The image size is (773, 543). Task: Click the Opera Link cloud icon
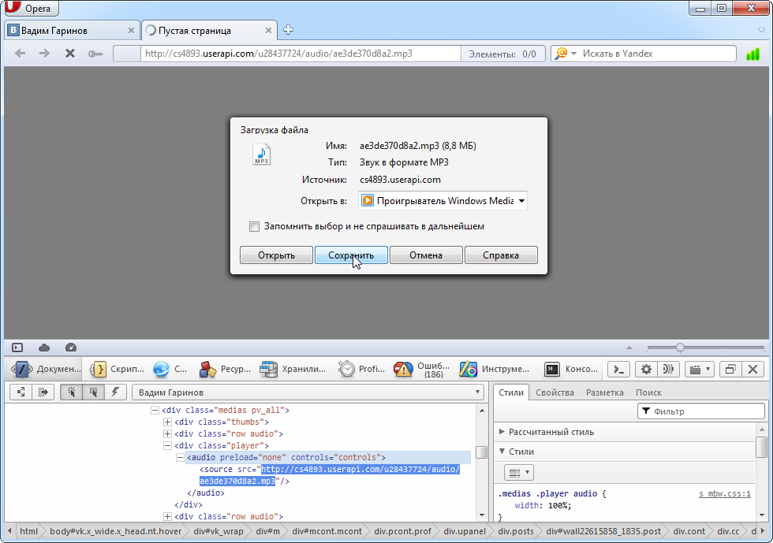44,348
